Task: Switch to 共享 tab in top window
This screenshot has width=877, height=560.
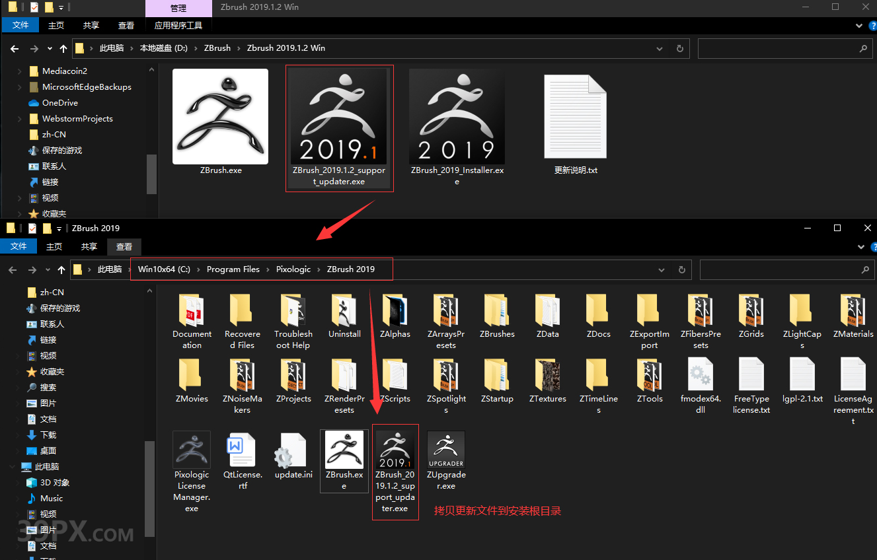Action: click(x=91, y=25)
